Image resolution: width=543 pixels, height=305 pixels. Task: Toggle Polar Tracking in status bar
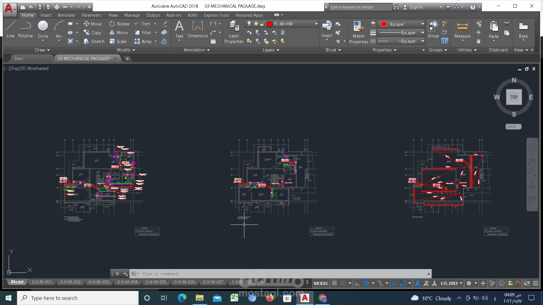click(366, 283)
